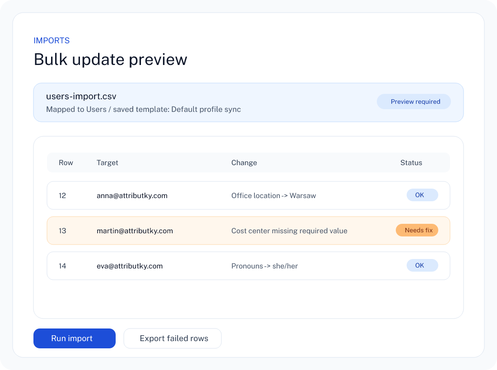This screenshot has height=370, width=497.
Task: Click the Target column header
Action: click(108, 163)
